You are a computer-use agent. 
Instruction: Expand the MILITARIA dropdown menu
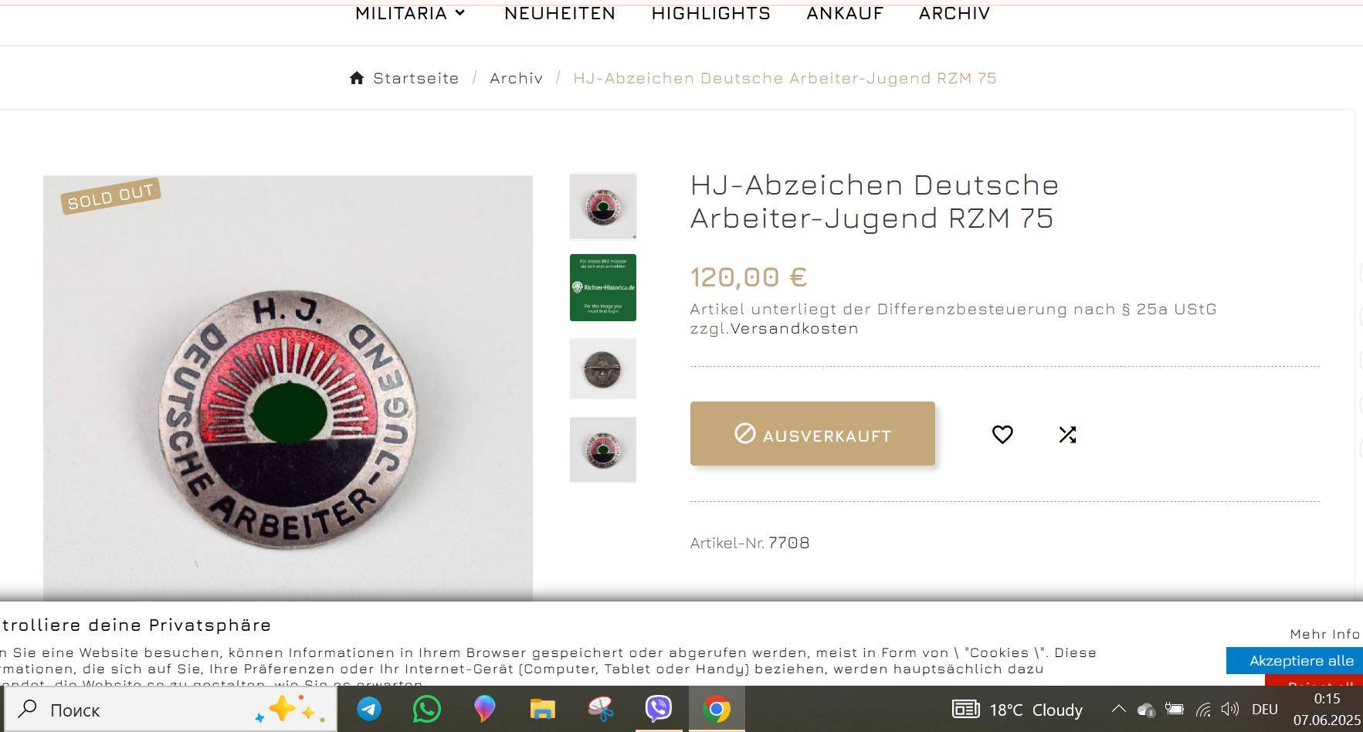[410, 13]
